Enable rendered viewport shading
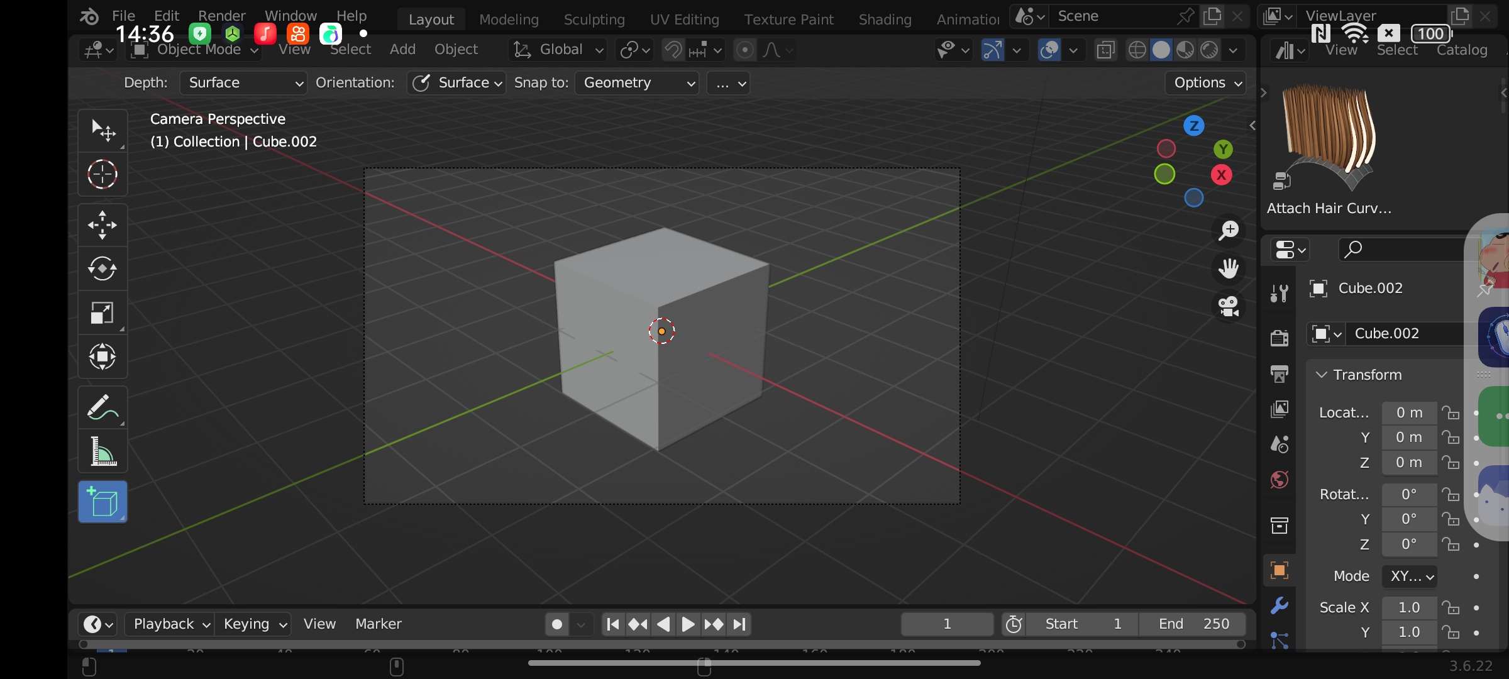Screen dimensions: 1509x679 1209,50
